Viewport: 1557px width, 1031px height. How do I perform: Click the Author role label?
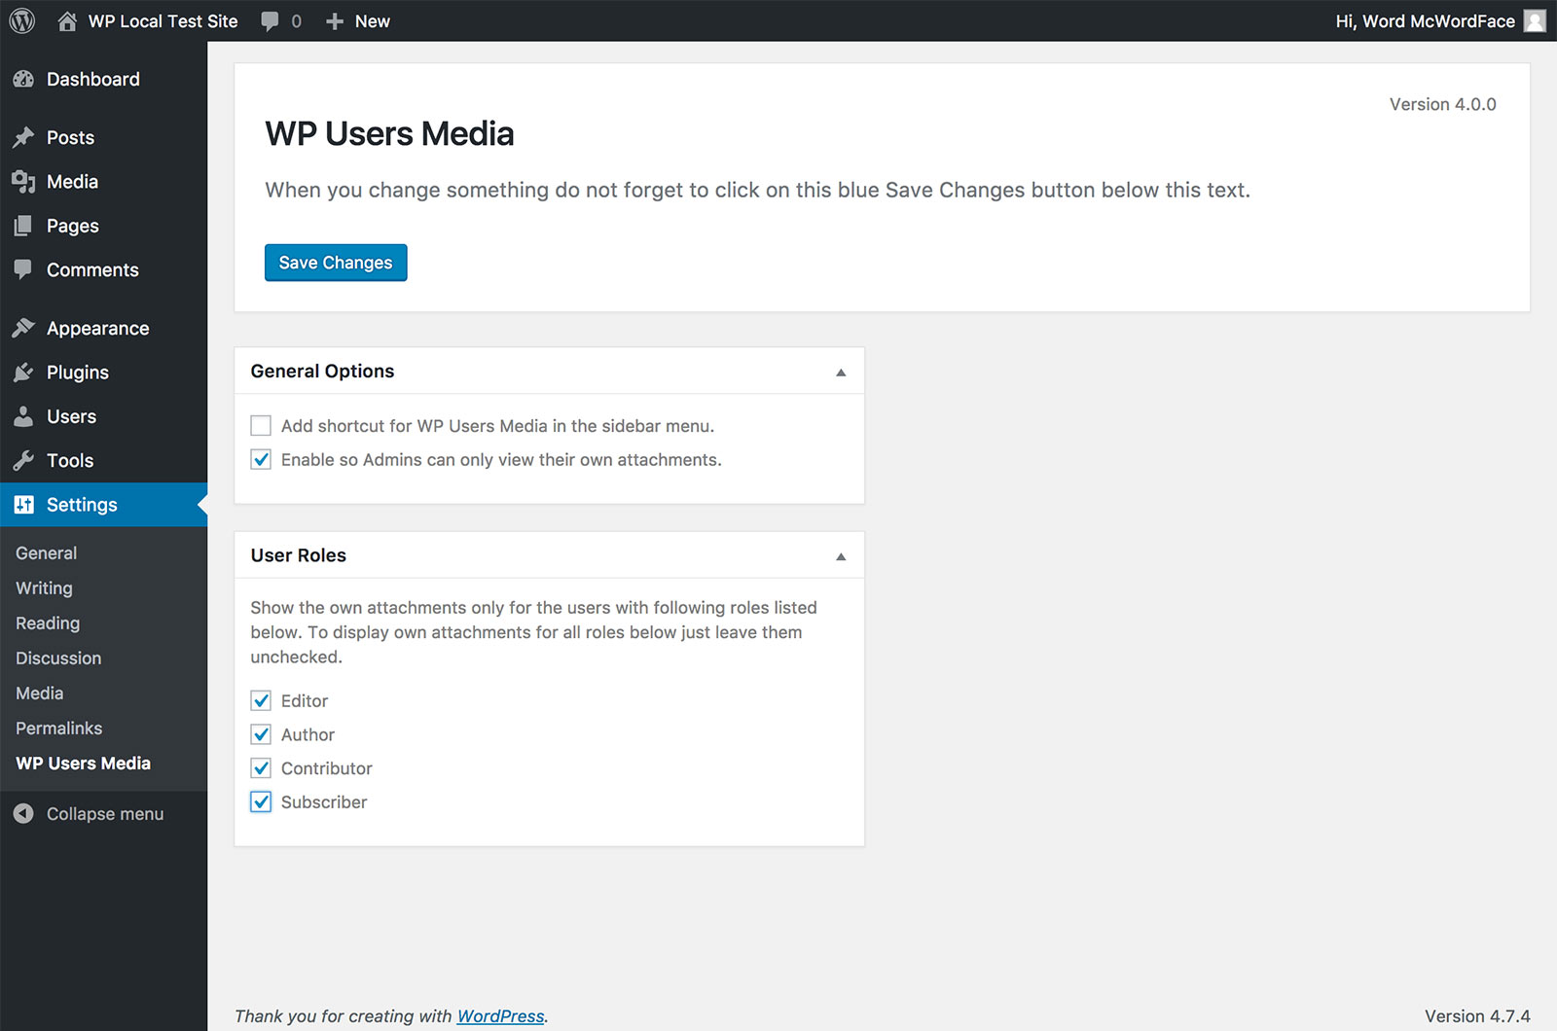click(x=308, y=735)
